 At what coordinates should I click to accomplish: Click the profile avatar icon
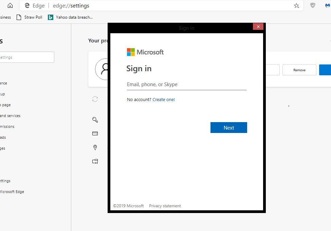(102, 69)
